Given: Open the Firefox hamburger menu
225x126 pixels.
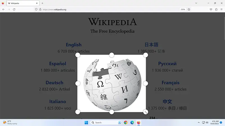Looking at the screenshot, I should pyautogui.click(x=221, y=10).
